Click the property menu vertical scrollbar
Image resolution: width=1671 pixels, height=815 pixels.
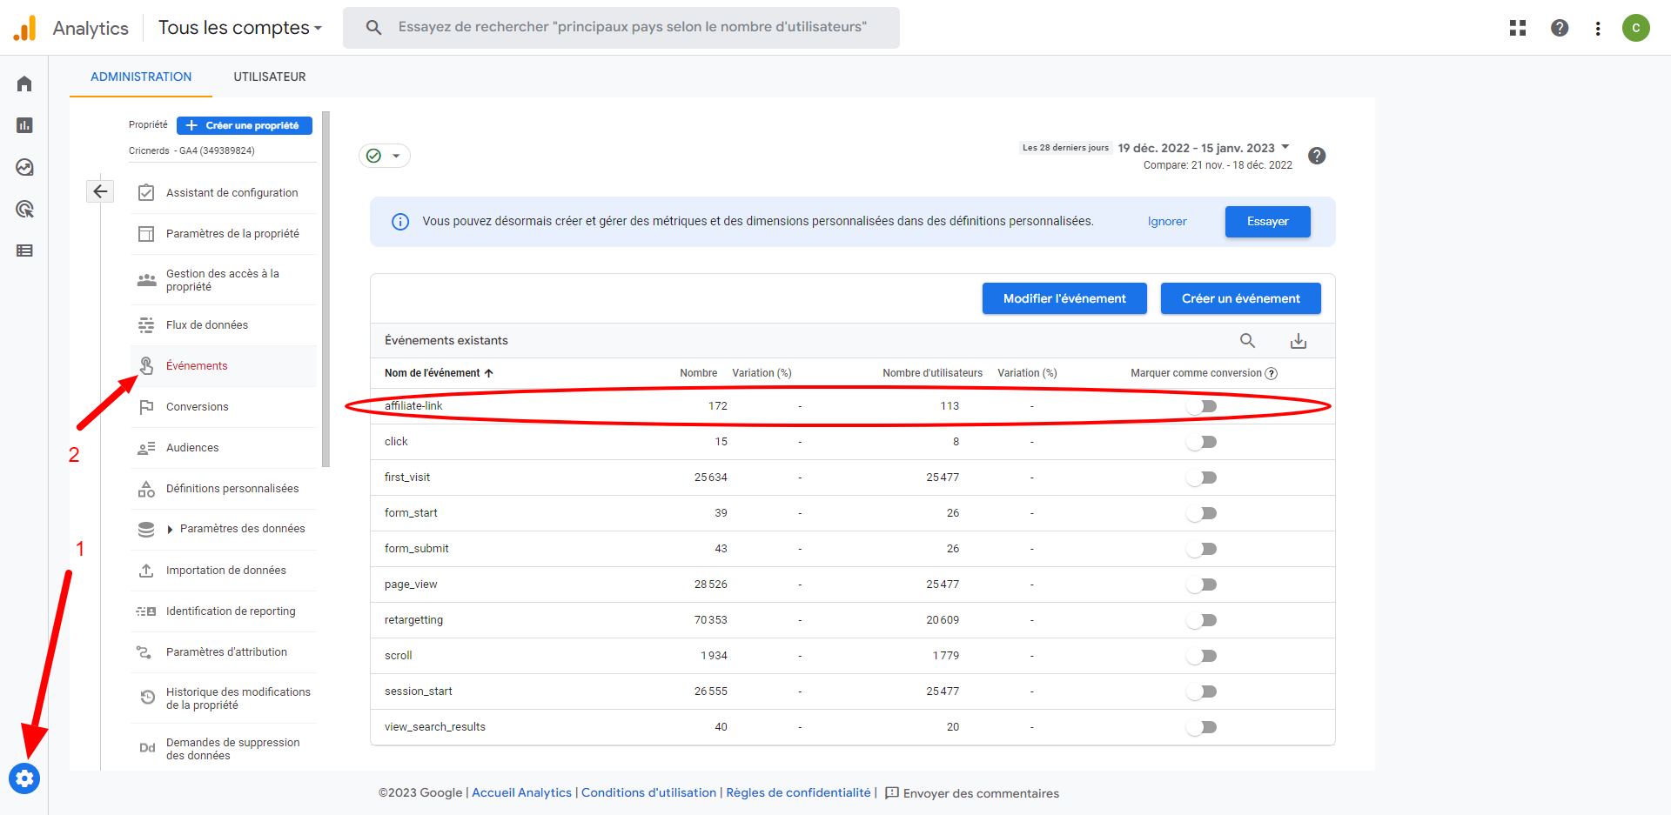click(326, 289)
